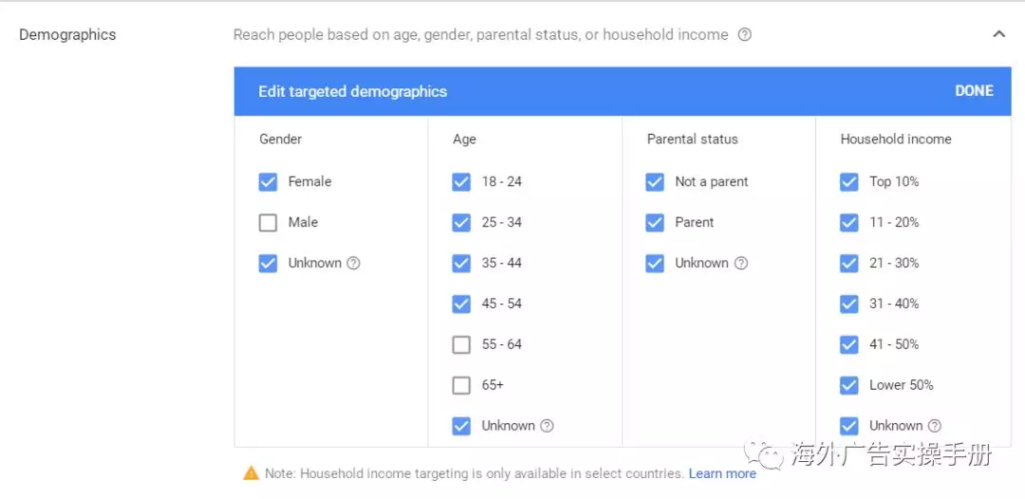The image size is (1025, 499).
Task: Click the Demographics section heading
Action: coord(67,35)
